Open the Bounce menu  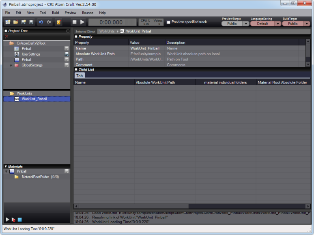[87, 13]
